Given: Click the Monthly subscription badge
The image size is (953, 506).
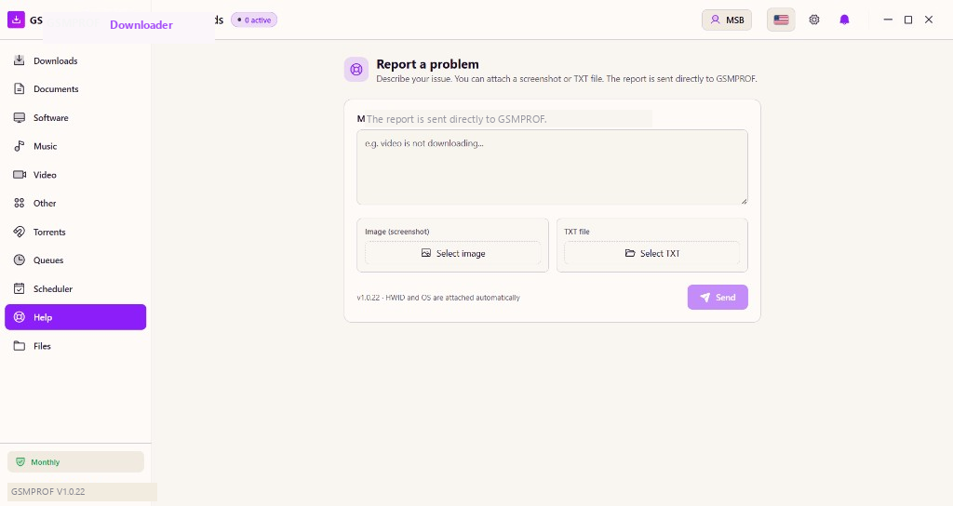Looking at the screenshot, I should 75,461.
